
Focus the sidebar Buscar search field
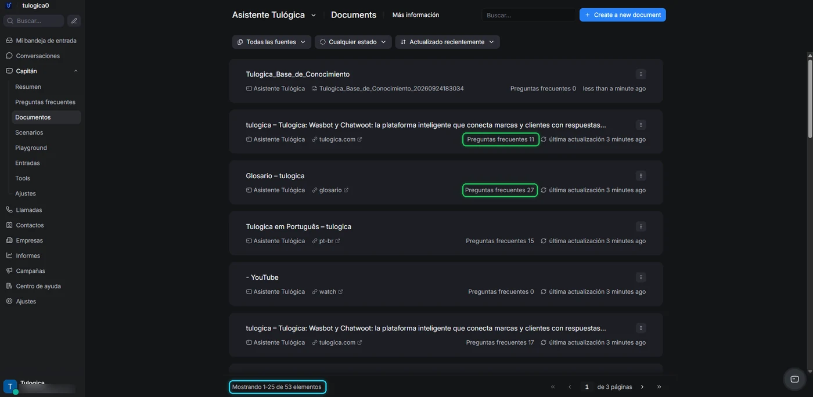coord(34,21)
